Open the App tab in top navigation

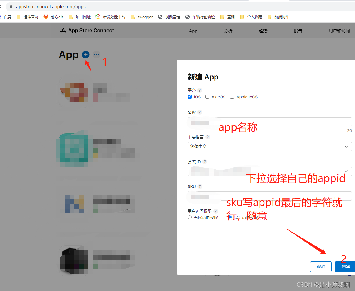pos(193,31)
